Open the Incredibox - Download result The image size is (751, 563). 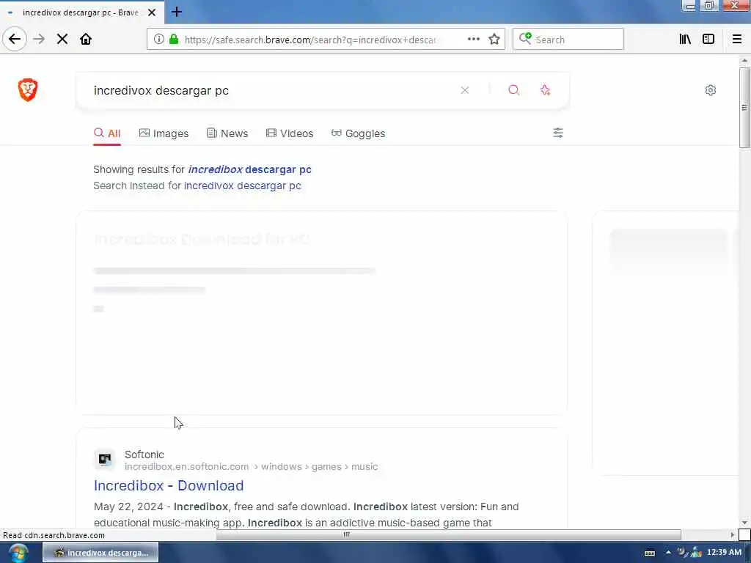[169, 485]
